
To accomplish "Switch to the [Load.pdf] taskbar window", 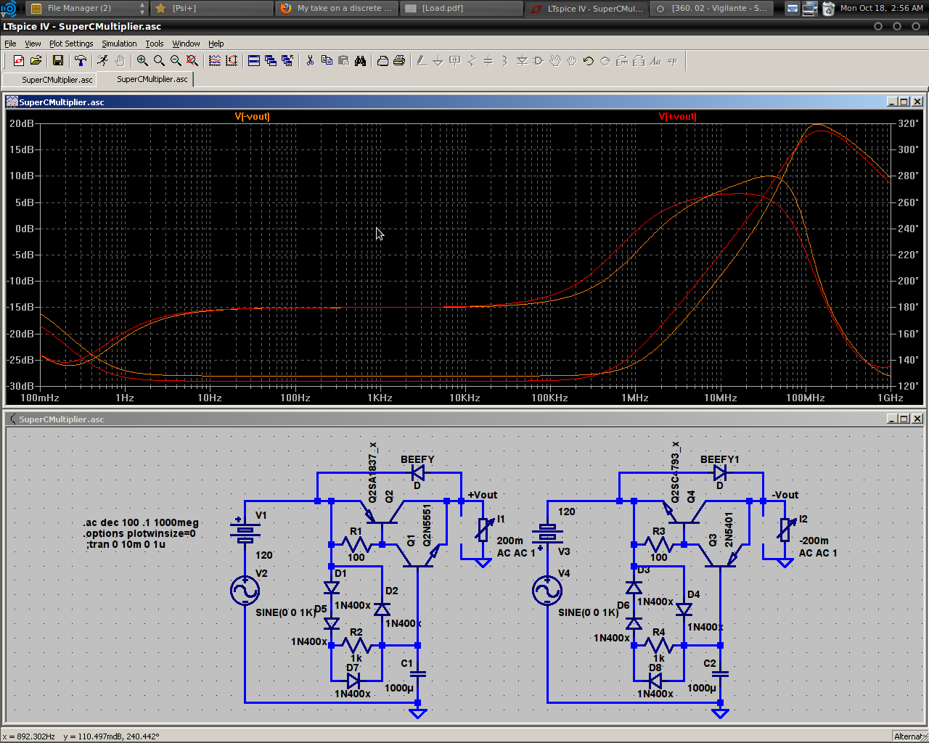I will (462, 8).
